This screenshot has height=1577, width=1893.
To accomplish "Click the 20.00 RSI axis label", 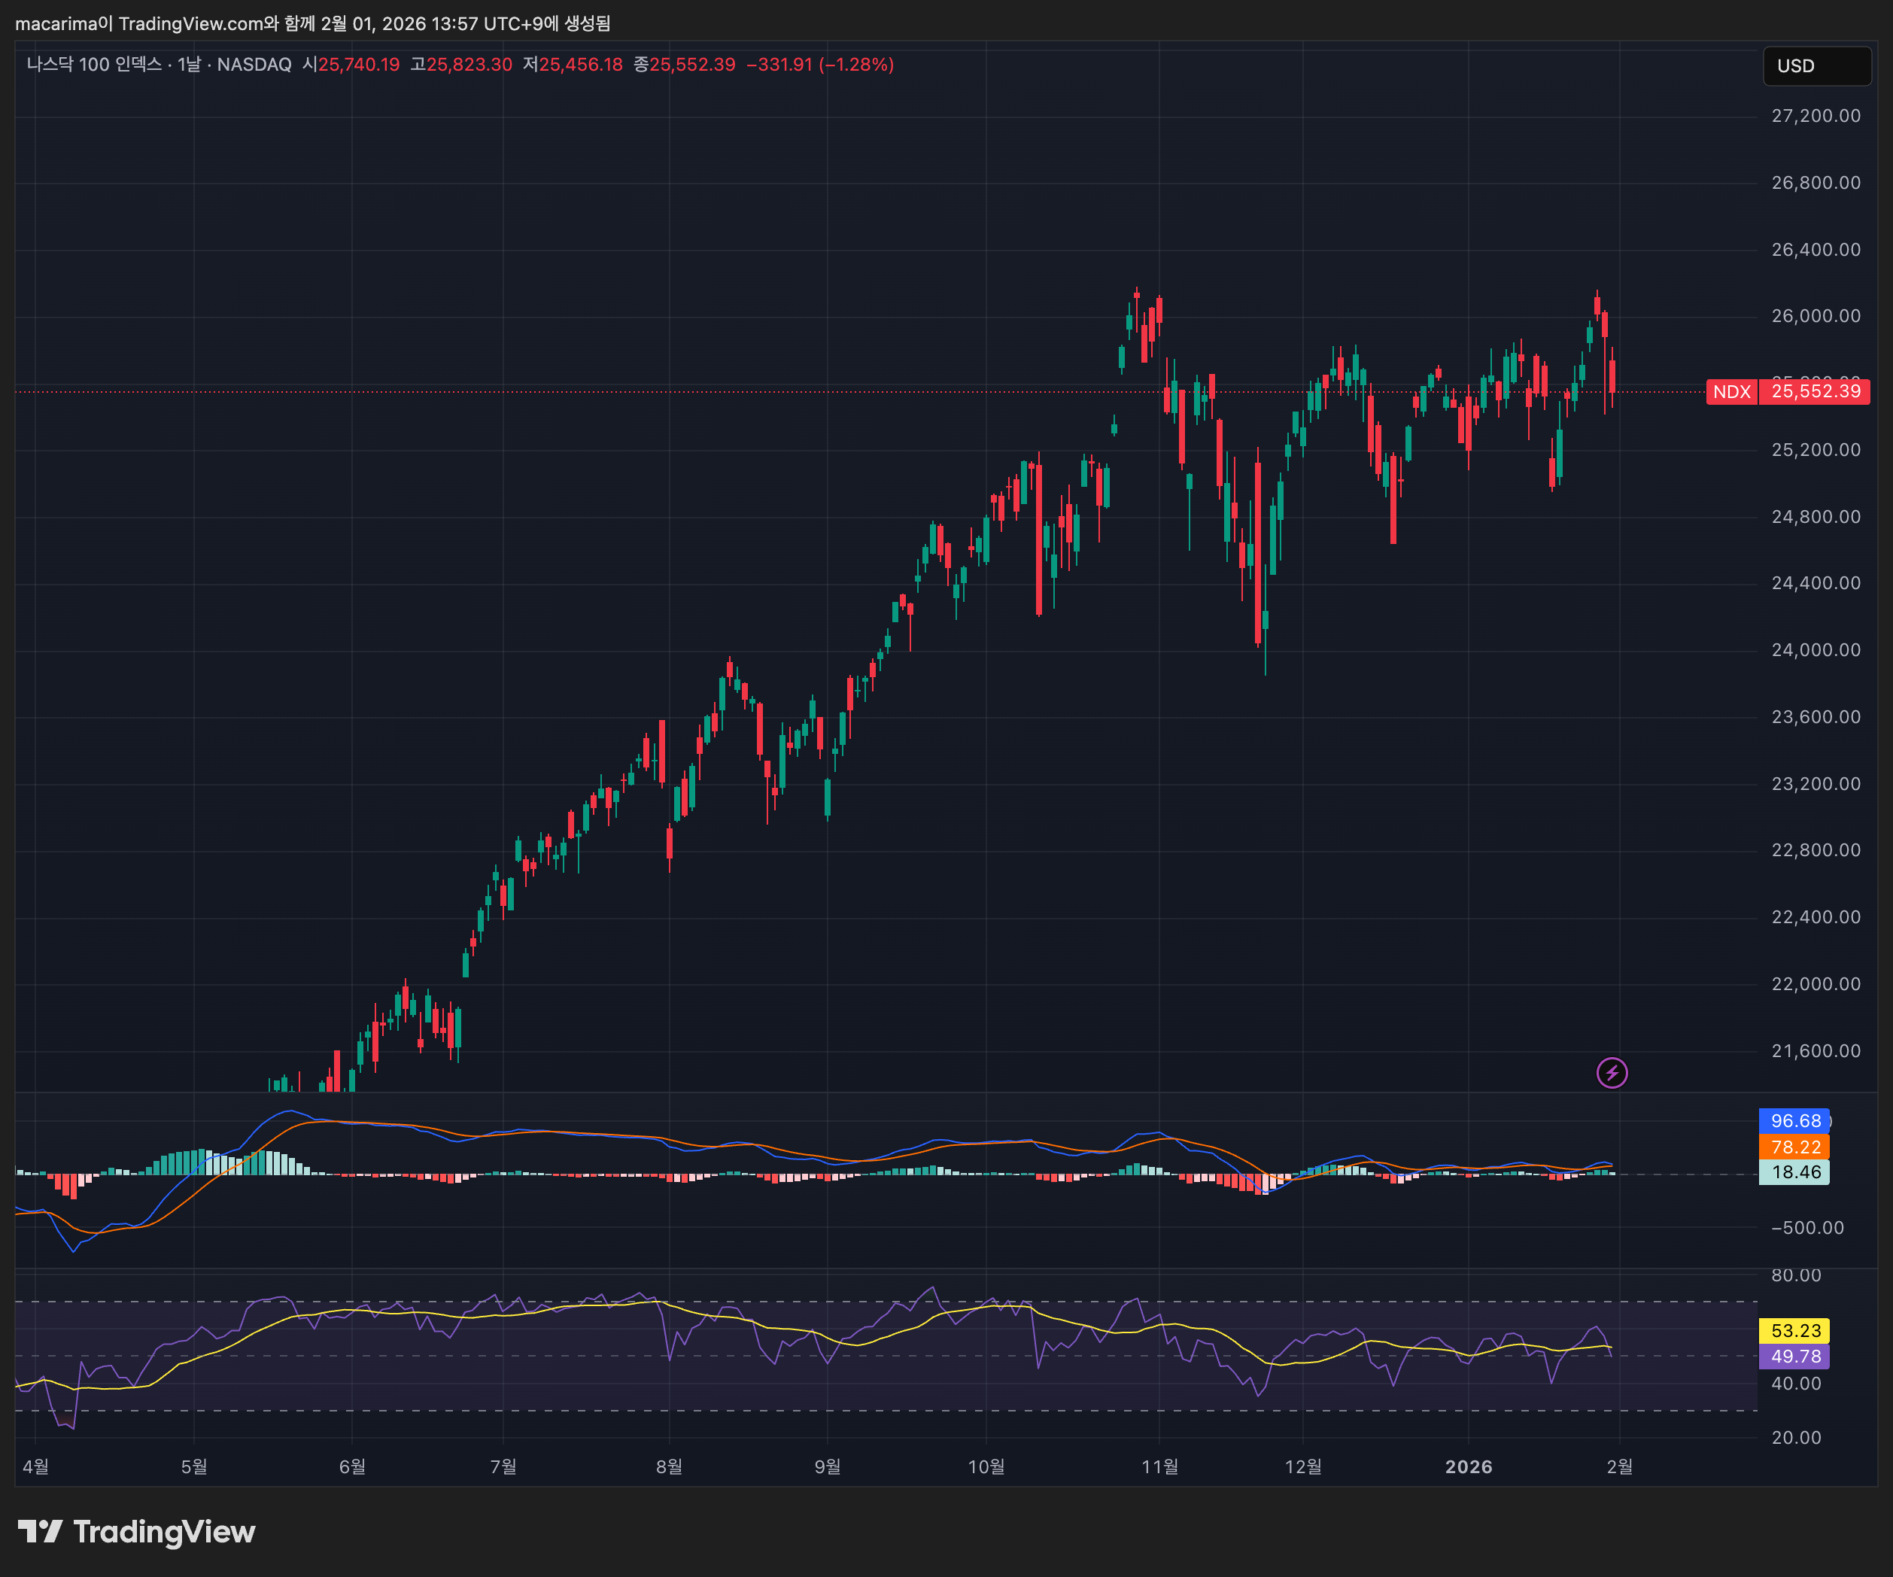I will coord(1797,1437).
